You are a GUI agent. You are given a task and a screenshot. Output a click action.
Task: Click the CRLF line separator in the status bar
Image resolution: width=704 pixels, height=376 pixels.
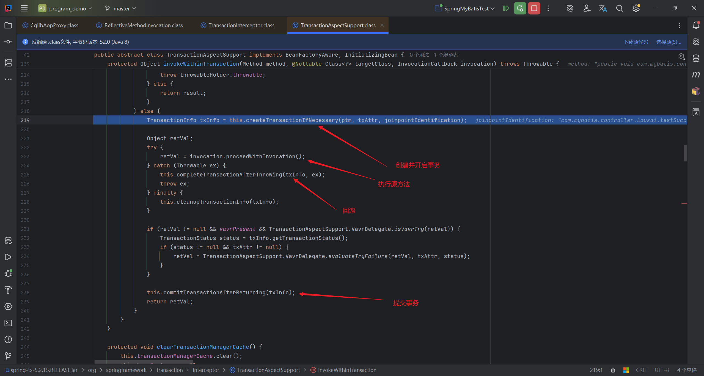point(642,370)
